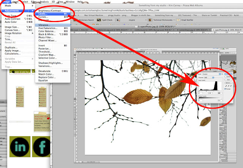The width and height of the screenshot is (243, 168).
Task: Close the rickRosie.psd document tab
Action: pos(174,30)
